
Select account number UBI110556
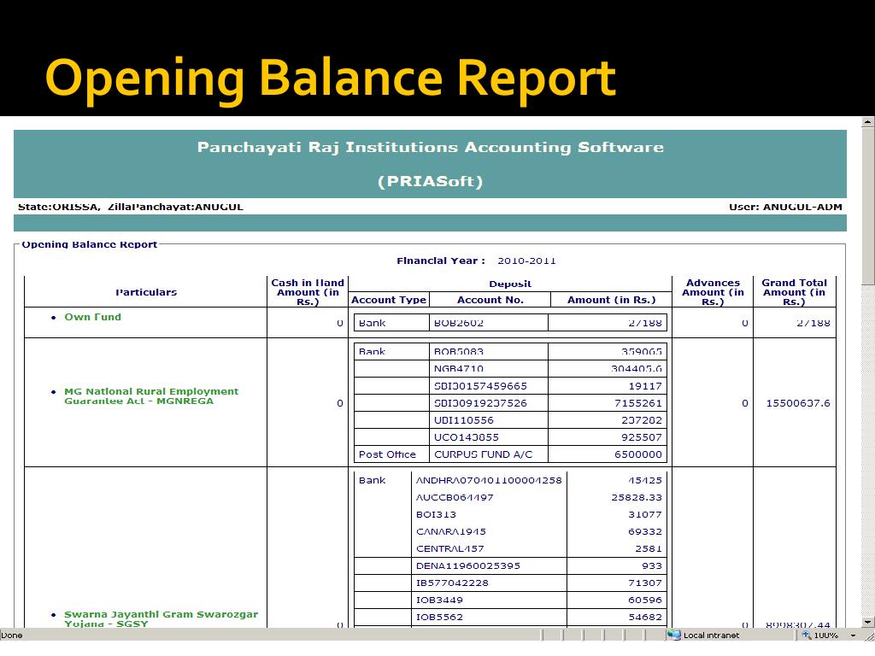[464, 420]
